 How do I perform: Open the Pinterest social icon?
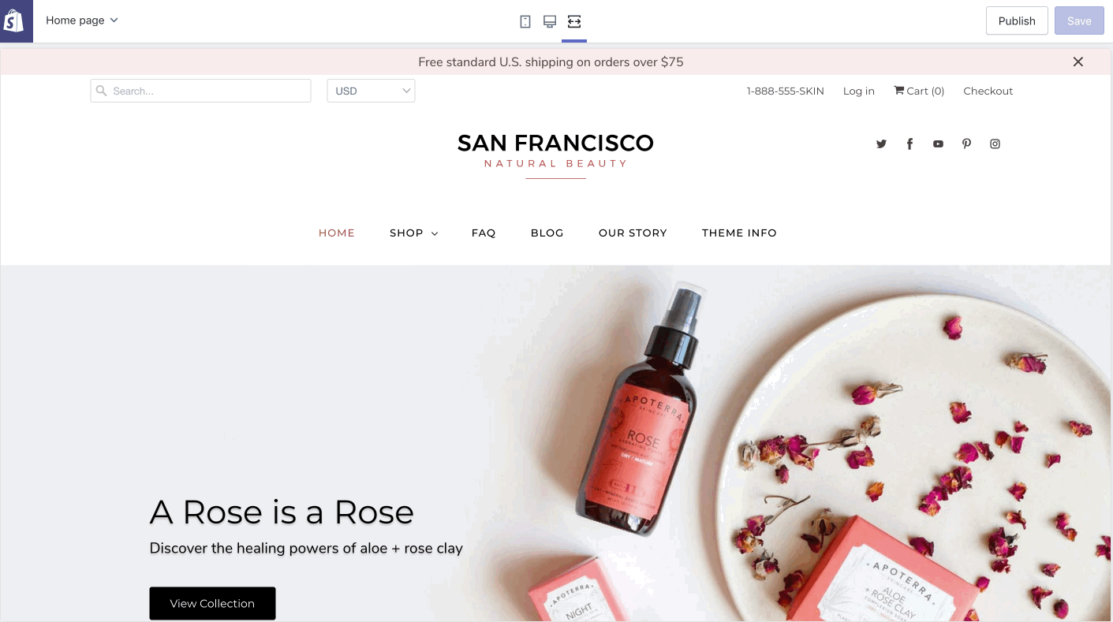tap(966, 143)
